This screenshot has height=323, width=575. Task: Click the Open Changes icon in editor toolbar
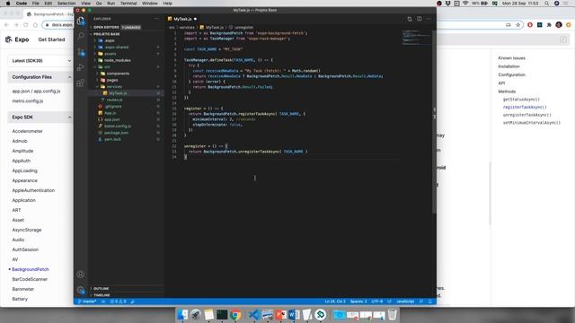coord(410,19)
